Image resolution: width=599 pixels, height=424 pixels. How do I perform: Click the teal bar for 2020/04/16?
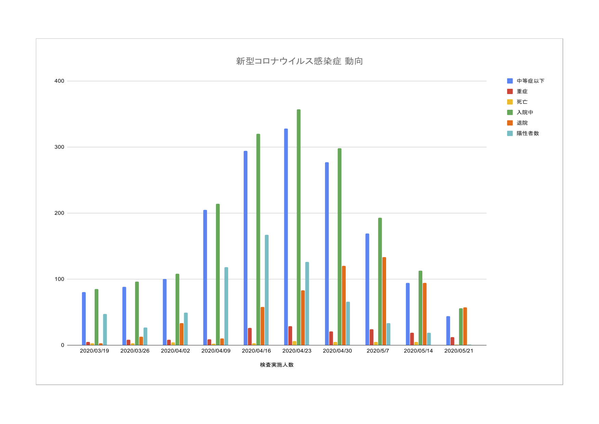pos(267,290)
